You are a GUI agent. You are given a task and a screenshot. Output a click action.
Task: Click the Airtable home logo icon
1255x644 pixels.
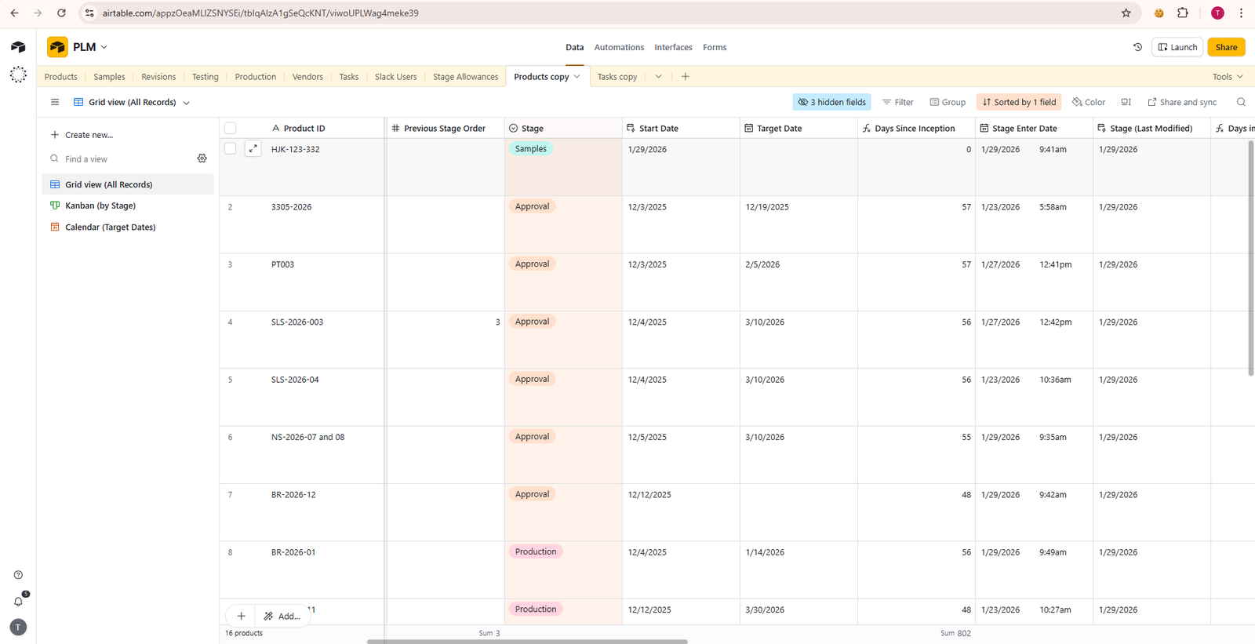click(x=18, y=47)
